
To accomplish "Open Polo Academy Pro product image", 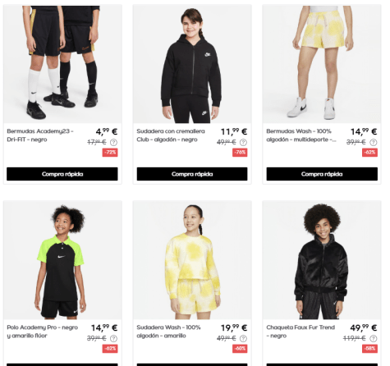I will (x=62, y=260).
